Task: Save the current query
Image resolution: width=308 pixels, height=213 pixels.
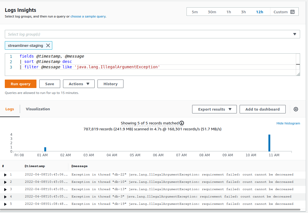Action: (x=49, y=84)
